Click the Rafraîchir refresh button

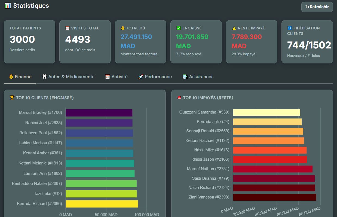coord(317,7)
